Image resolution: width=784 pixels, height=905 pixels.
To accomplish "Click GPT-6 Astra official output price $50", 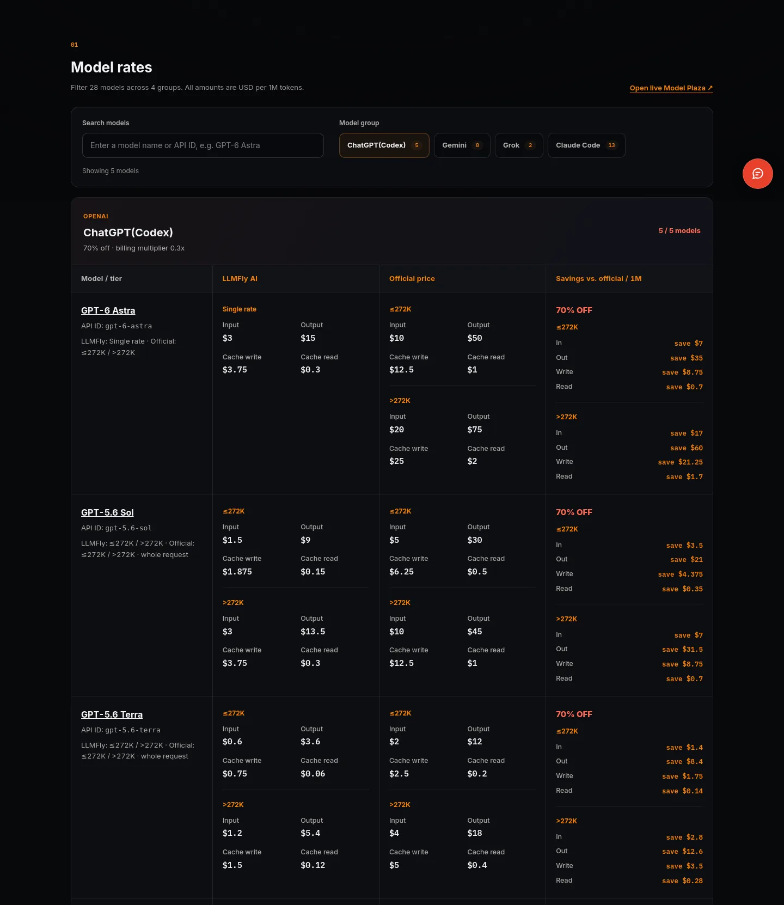I will pos(474,338).
